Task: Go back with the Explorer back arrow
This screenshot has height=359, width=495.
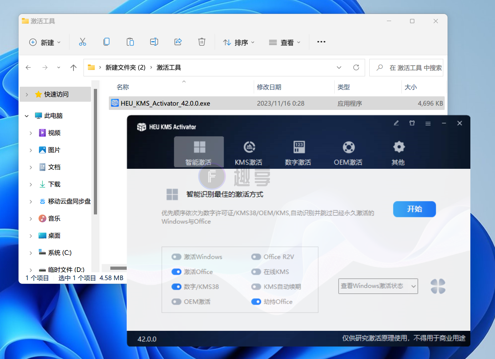Action: pos(28,67)
